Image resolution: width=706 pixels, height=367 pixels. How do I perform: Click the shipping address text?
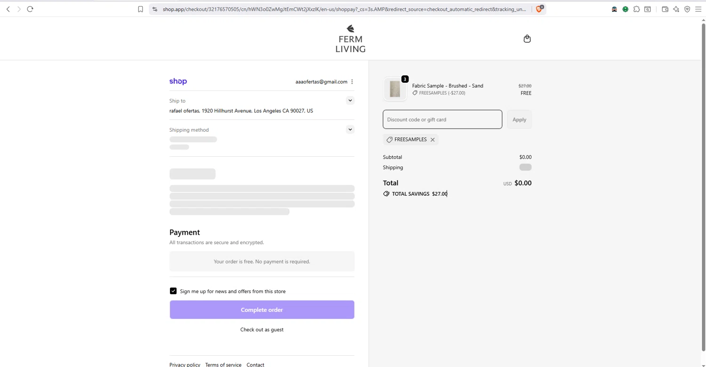tap(241, 111)
